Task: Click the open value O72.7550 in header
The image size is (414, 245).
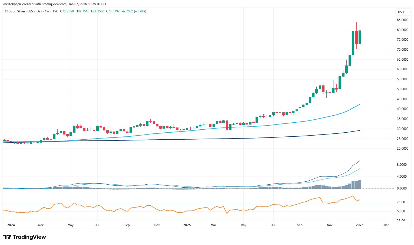Action: pyautogui.click(x=67, y=11)
